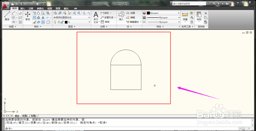
Task: Expand the 注释 panel title bar
Action: point(104,27)
